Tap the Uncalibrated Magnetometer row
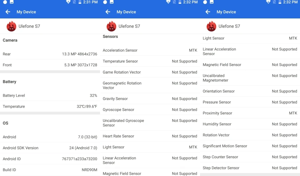300x176 pixels. (250, 78)
